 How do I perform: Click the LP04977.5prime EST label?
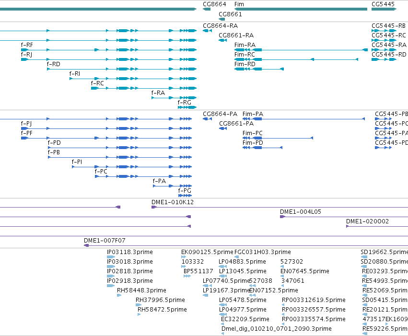coord(243,310)
